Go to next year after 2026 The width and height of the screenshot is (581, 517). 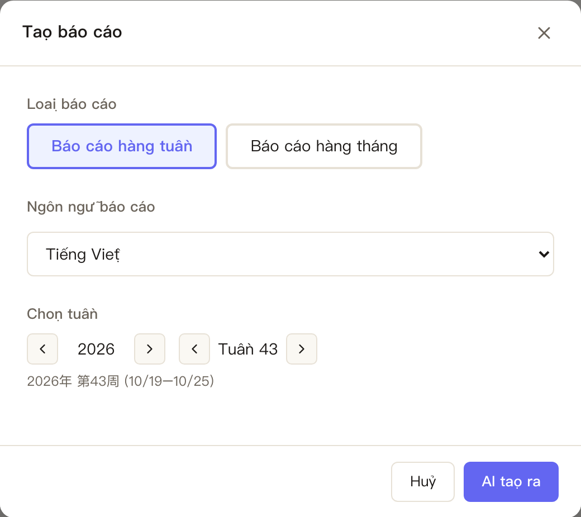click(150, 349)
